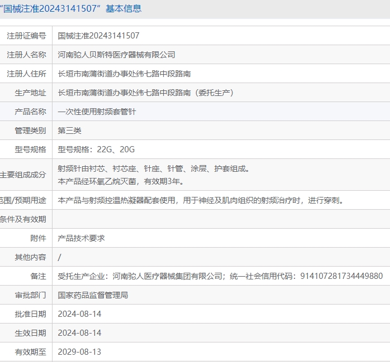Click the 其他内容 label
Screen dimensions: 390x362
click(30, 257)
